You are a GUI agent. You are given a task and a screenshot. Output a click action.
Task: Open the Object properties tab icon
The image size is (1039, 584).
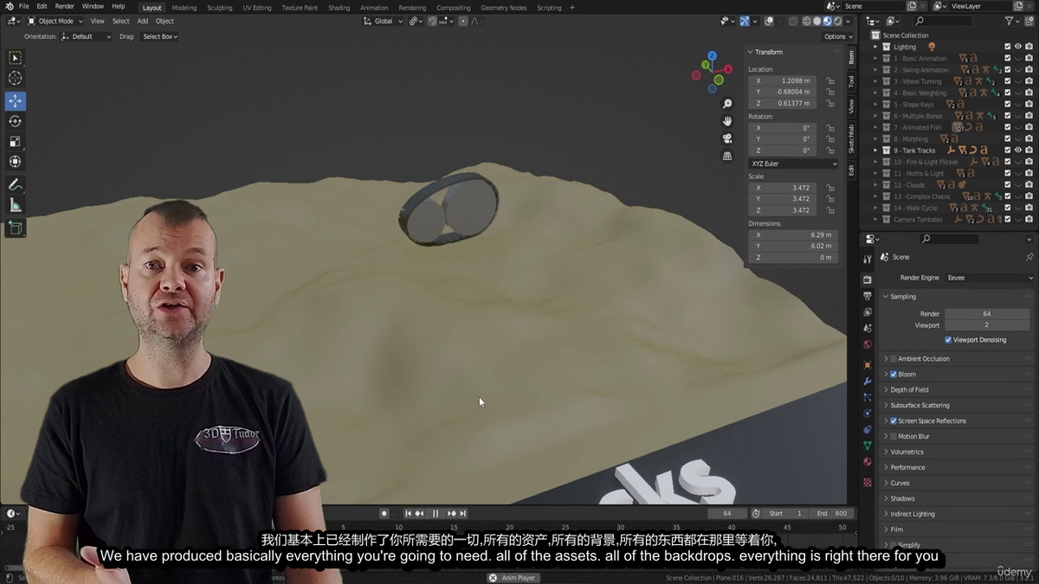pyautogui.click(x=868, y=365)
